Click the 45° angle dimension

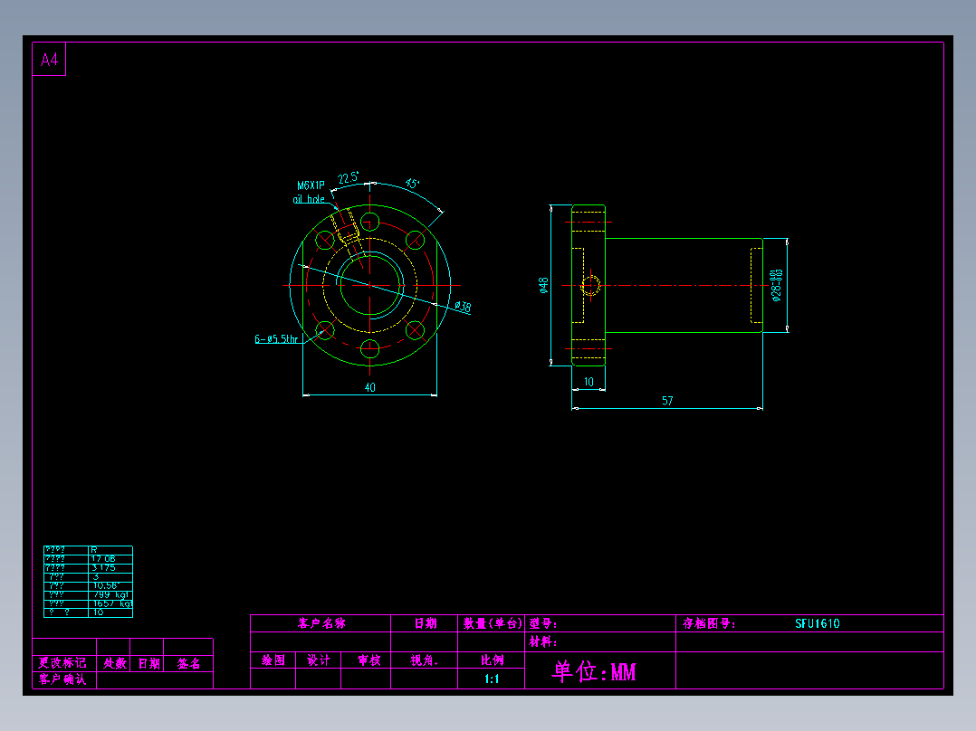[x=413, y=184]
